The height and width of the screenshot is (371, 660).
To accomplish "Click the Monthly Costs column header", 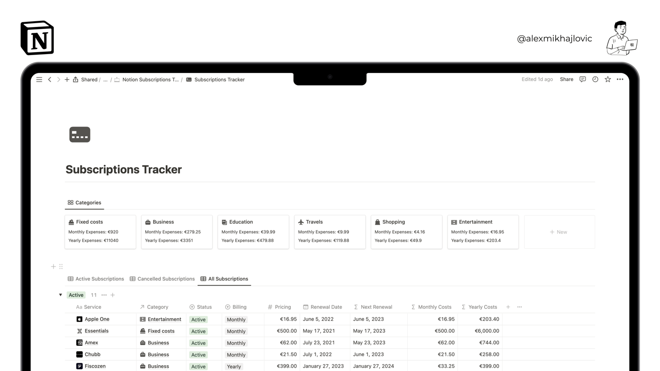I will (x=431, y=307).
